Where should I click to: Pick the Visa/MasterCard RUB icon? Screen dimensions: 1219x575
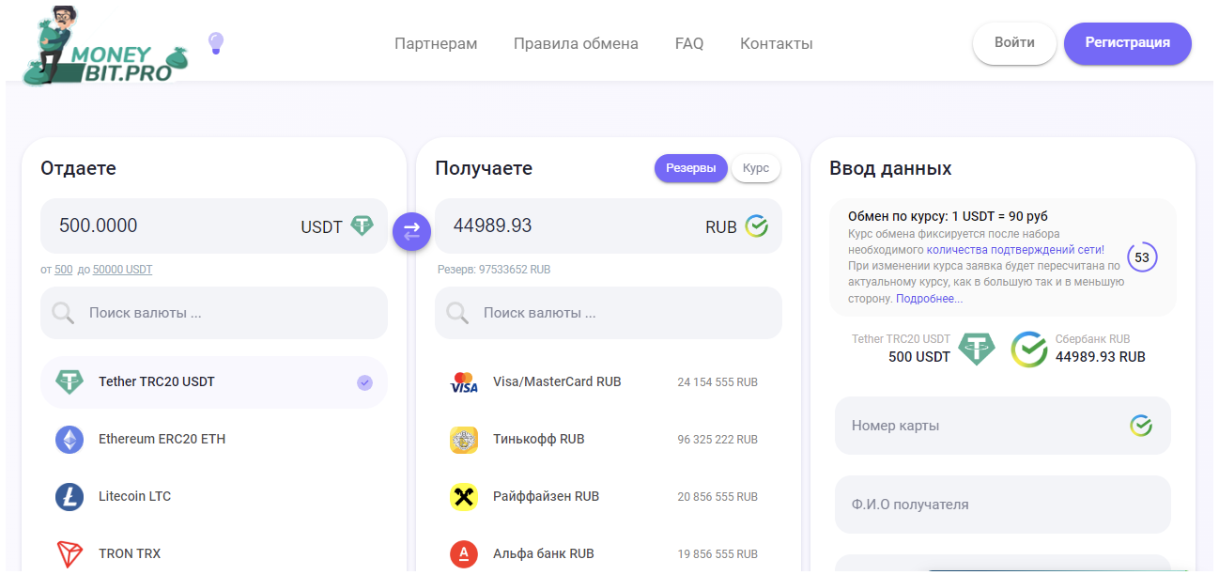(x=464, y=382)
